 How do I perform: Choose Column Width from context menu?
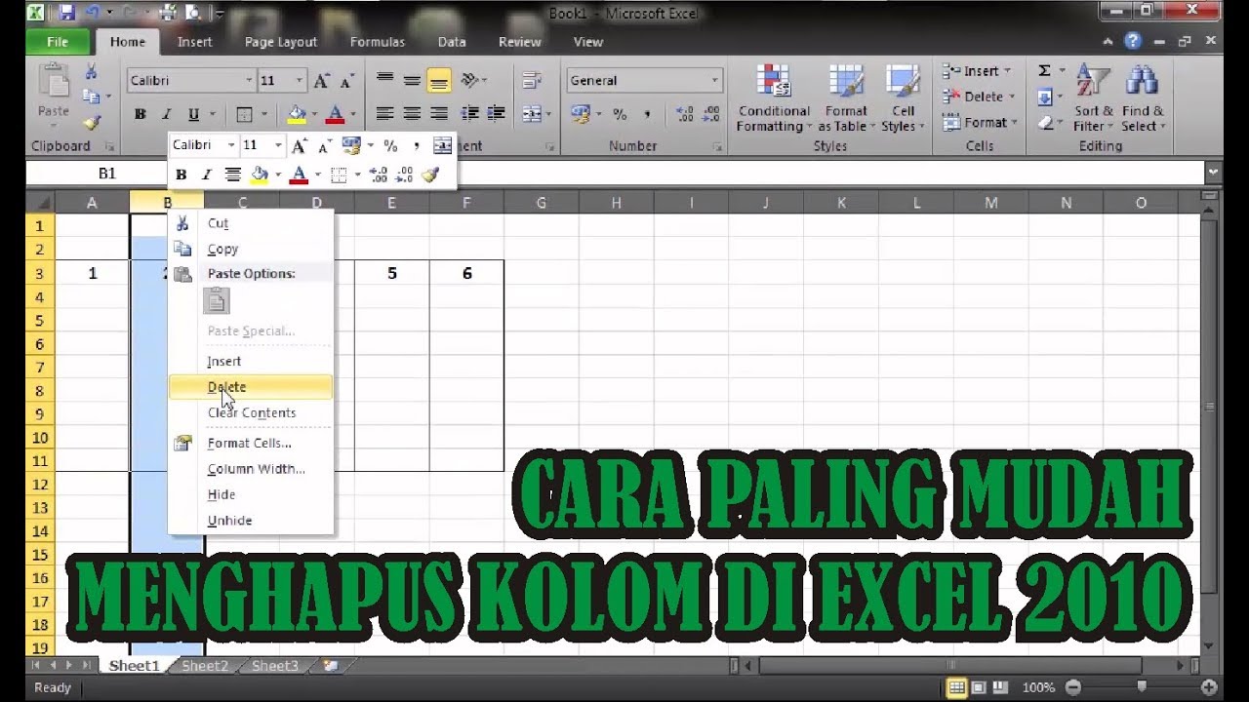pos(251,469)
